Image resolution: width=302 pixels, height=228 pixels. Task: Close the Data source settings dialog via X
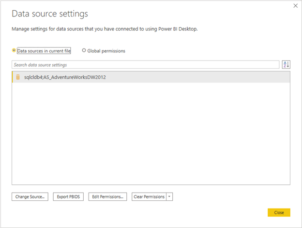[x=295, y=6]
